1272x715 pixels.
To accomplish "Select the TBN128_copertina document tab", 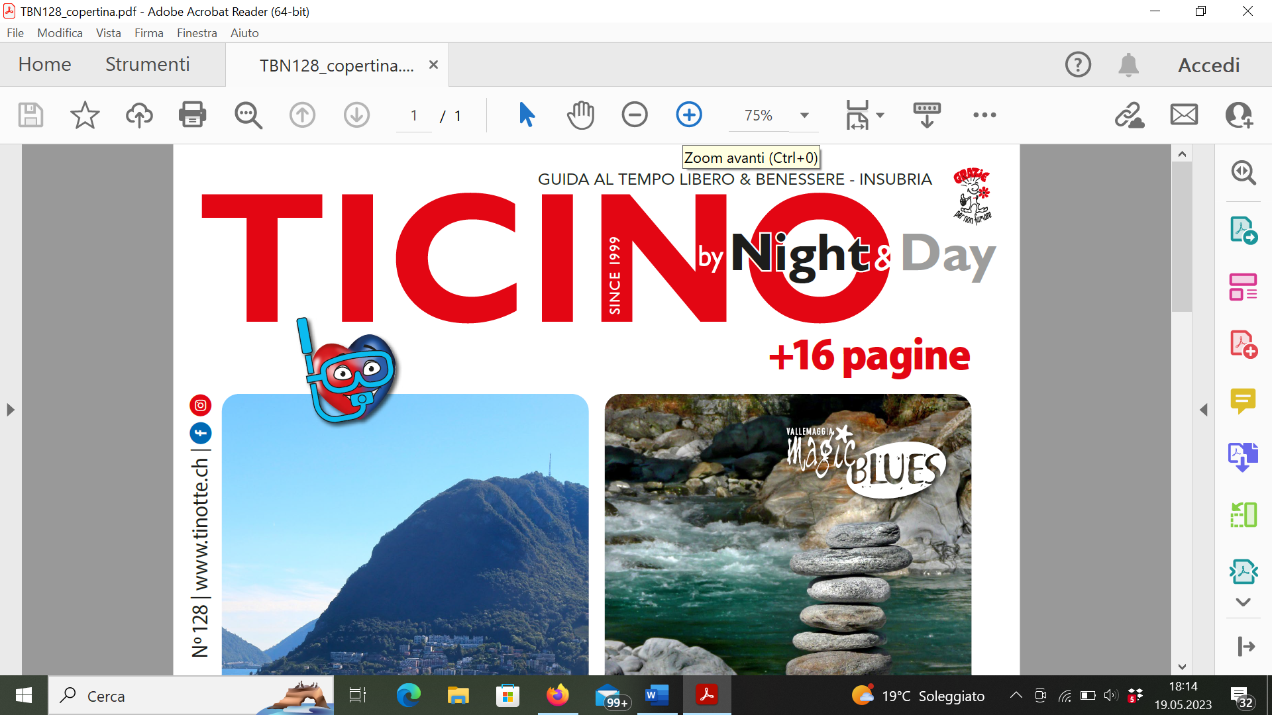I will [337, 66].
